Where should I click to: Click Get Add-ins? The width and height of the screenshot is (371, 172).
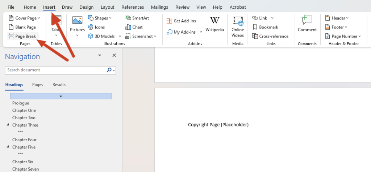tap(181, 21)
